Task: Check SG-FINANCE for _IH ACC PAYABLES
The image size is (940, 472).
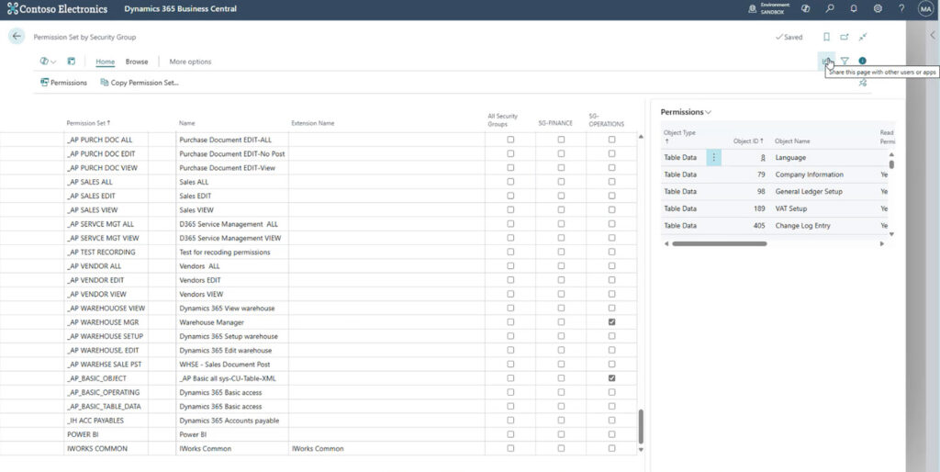Action: tap(561, 421)
